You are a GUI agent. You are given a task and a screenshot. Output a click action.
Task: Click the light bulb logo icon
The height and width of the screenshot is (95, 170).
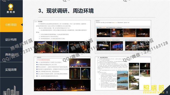click(11, 7)
